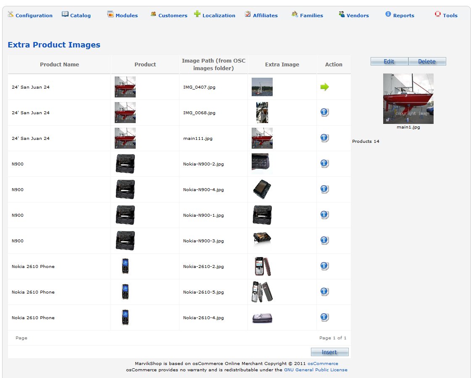471x378 pixels.
Task: Click the Extra Product Images heading
Action: (54, 45)
